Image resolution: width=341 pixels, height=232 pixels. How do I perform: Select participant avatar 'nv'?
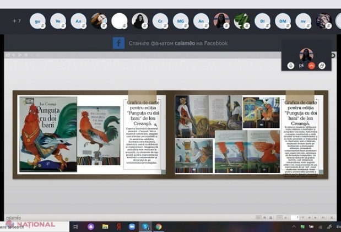303,21
